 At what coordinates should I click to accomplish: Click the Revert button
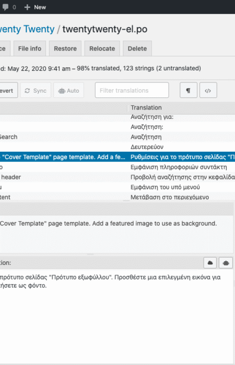tap(8, 90)
